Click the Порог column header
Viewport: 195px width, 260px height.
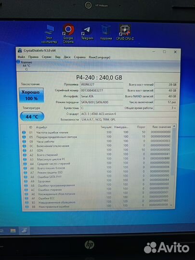141,127
